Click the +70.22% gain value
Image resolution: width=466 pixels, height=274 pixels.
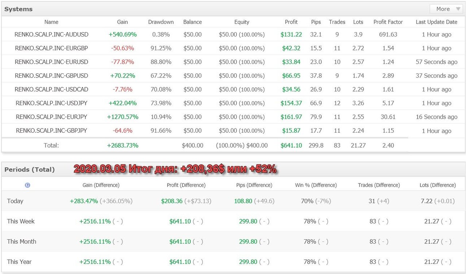tap(123, 76)
